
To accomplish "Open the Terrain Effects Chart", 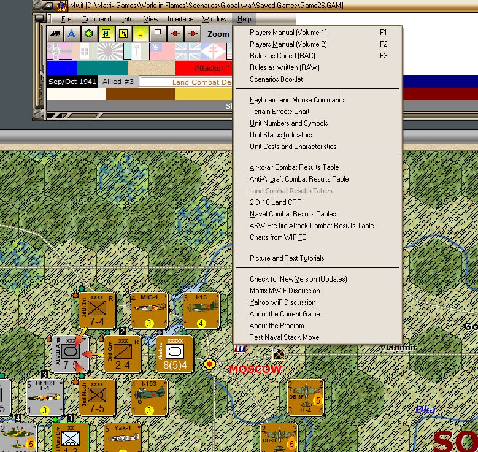I will (318, 112).
